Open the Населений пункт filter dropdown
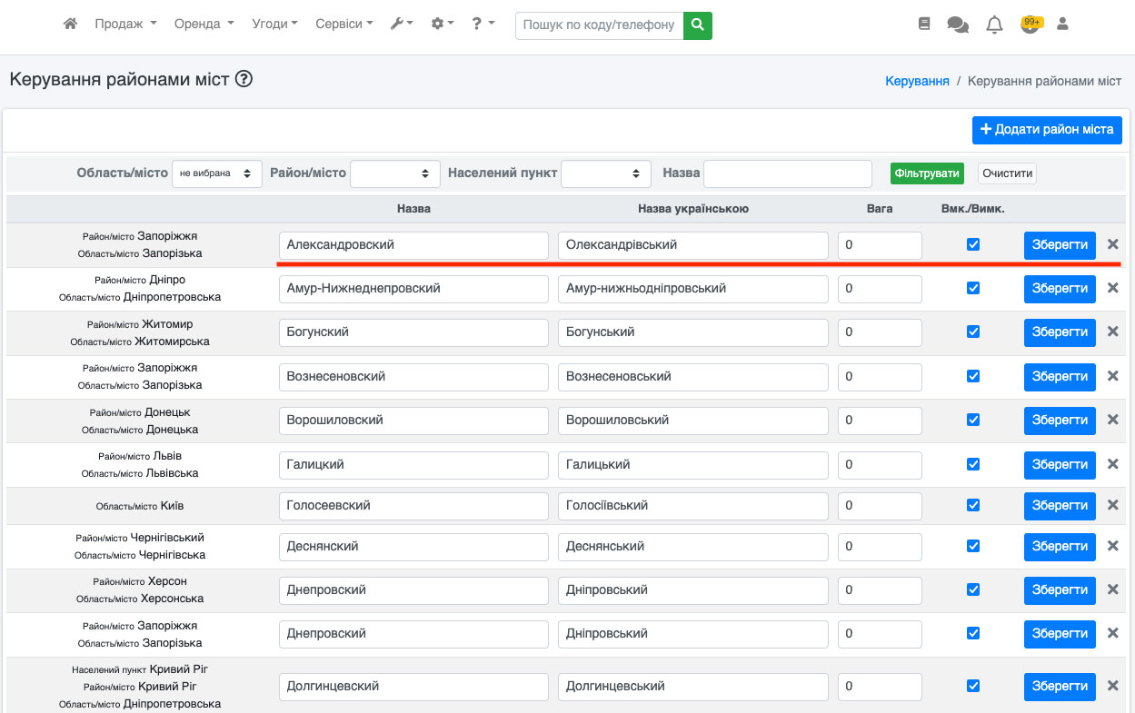 click(605, 173)
